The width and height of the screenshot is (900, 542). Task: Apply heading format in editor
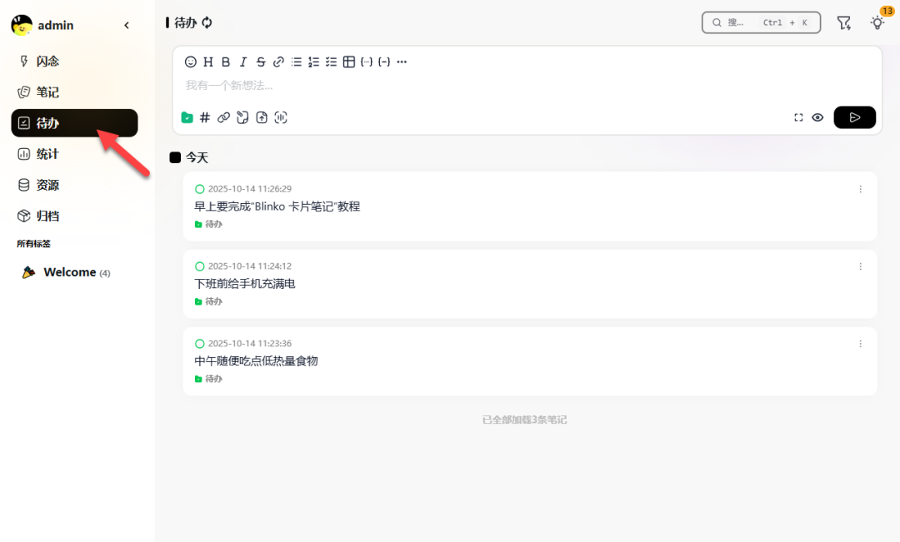208,62
